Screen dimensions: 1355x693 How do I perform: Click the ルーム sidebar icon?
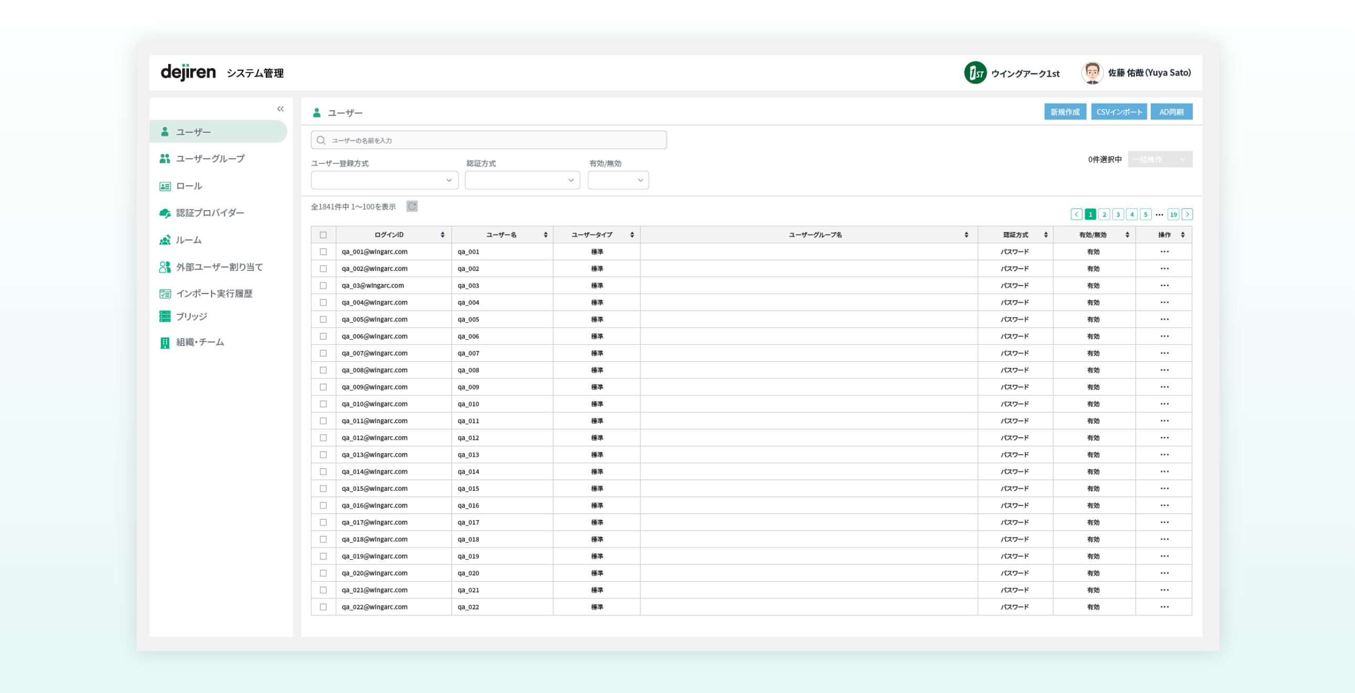click(x=164, y=240)
